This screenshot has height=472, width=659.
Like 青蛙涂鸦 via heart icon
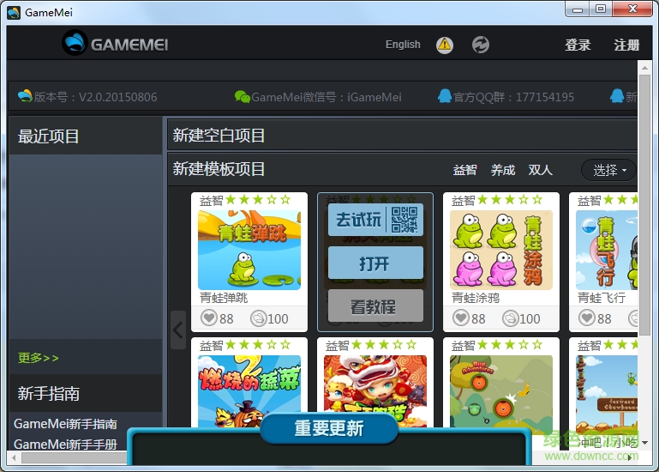461,318
